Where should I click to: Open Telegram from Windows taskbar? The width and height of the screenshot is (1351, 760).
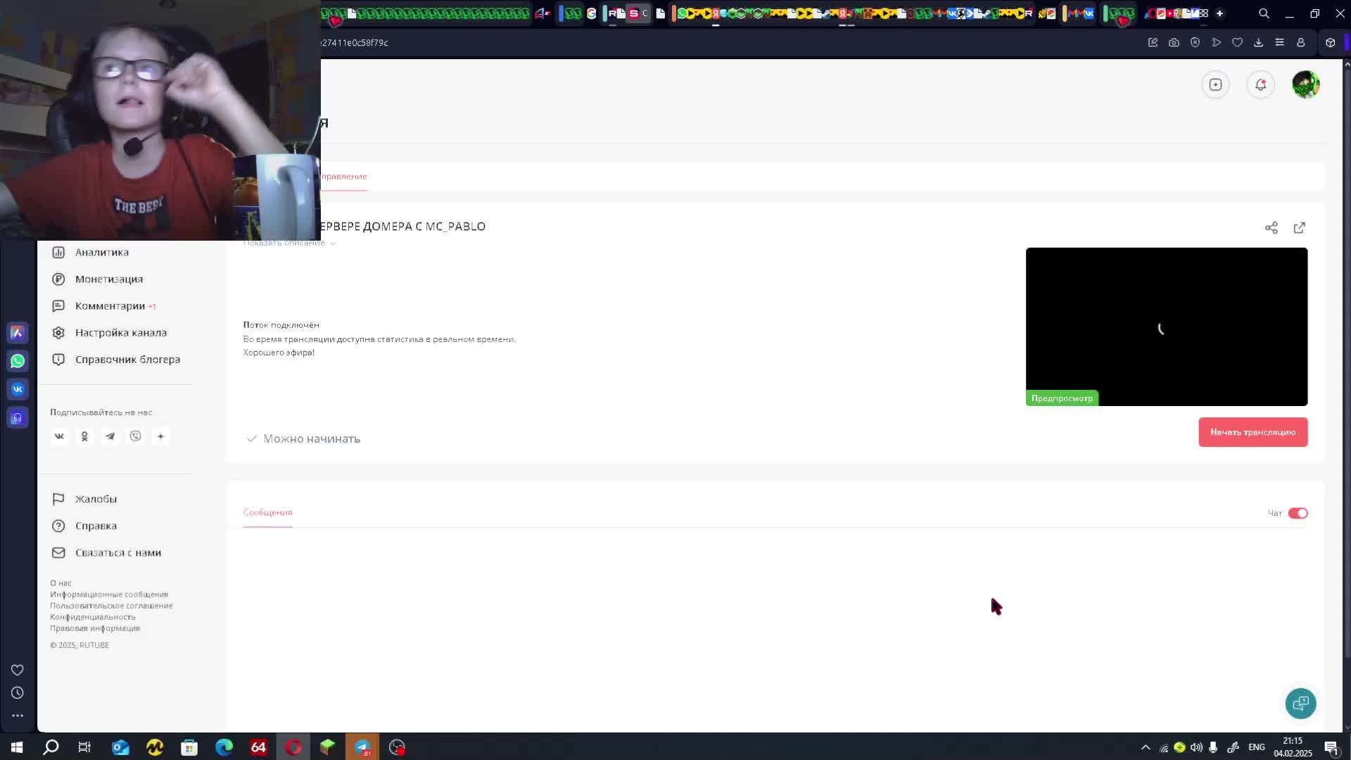(x=362, y=747)
